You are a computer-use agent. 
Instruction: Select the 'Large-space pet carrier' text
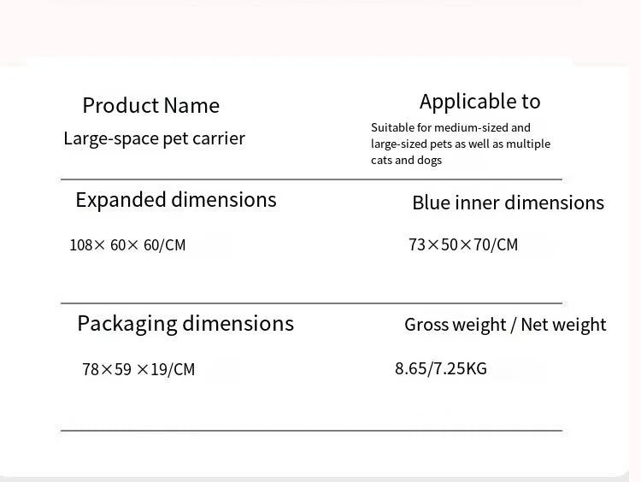point(154,138)
